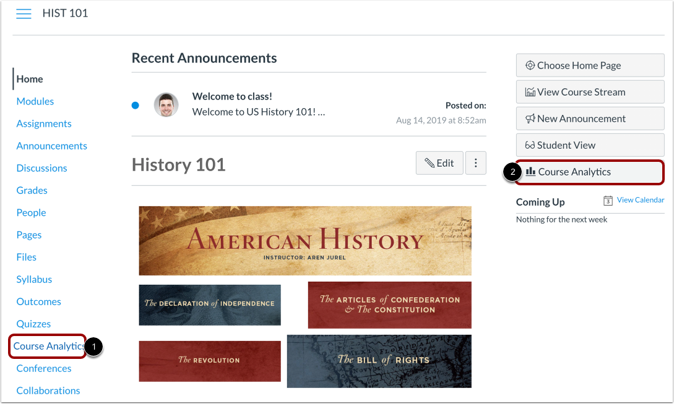Image resolution: width=674 pixels, height=404 pixels.
Task: Open Assignments in course navigation
Action: tap(44, 124)
